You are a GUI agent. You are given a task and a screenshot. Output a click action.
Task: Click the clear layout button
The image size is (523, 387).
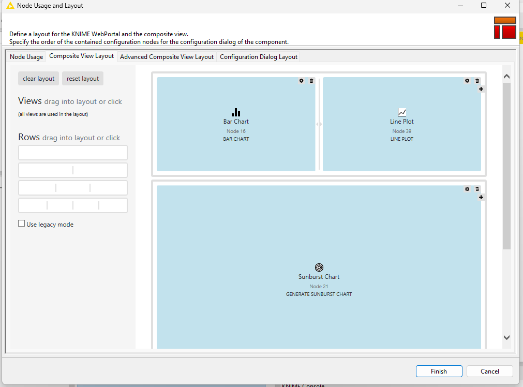pos(38,79)
